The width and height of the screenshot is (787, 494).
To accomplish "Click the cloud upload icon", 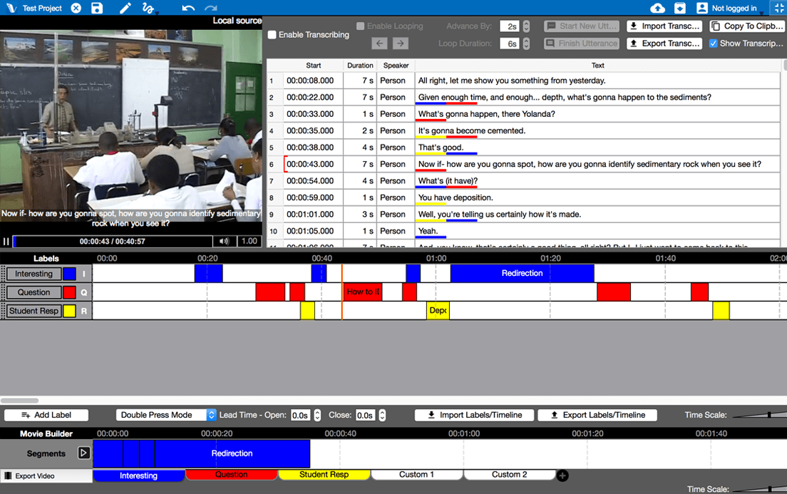I will click(x=657, y=9).
